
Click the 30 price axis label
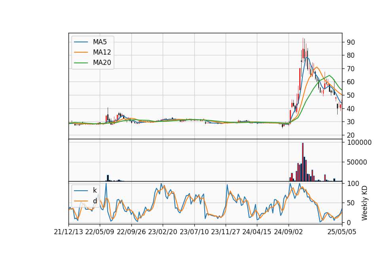[x=351, y=122]
